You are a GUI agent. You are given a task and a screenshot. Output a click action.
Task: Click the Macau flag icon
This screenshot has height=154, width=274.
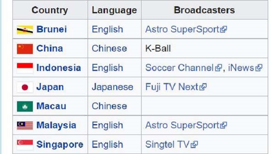[25, 106]
